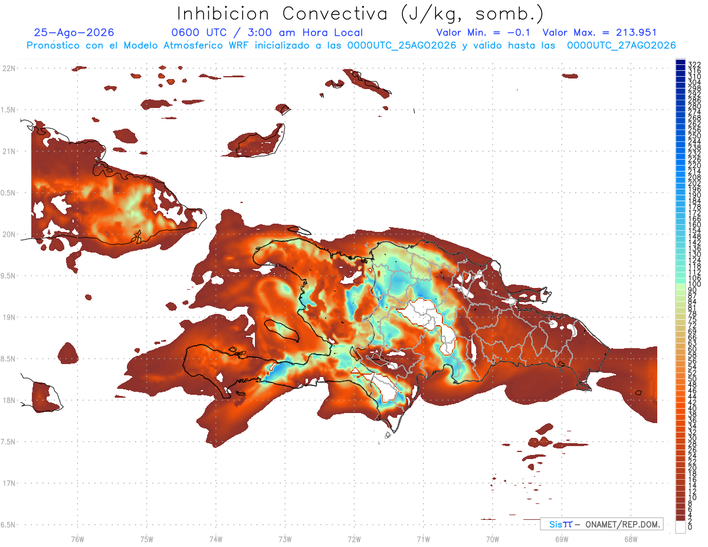Screen dimensions: 708x547
Task: Click the '9.5N' latitude axis label
Action: (x=9, y=276)
